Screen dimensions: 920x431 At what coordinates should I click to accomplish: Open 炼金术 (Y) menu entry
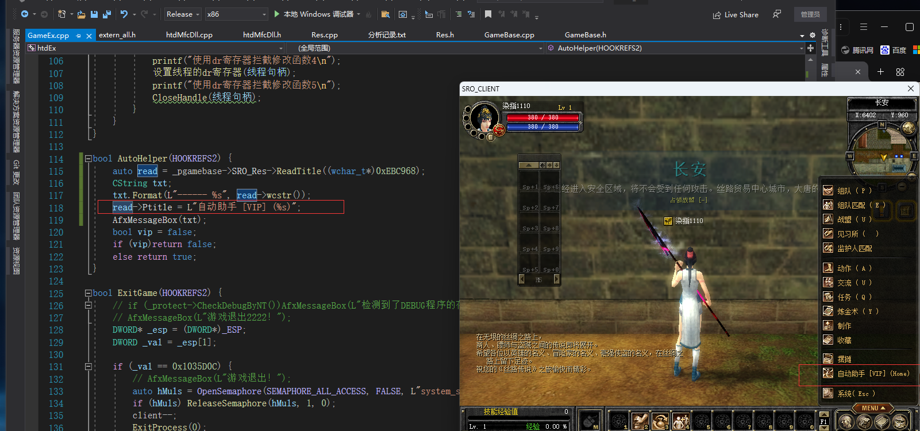[x=854, y=311]
